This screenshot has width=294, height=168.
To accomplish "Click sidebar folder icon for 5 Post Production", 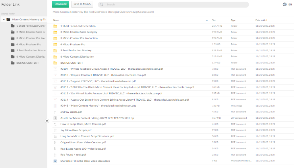I will (x=13, y=50).
